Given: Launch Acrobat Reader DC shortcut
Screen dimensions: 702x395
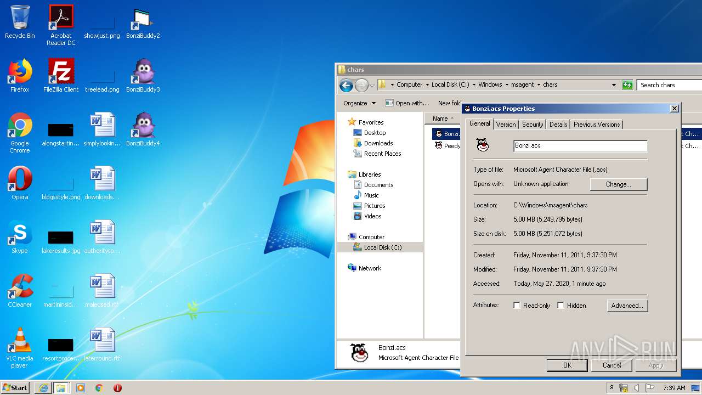Looking at the screenshot, I should [x=61, y=25].
